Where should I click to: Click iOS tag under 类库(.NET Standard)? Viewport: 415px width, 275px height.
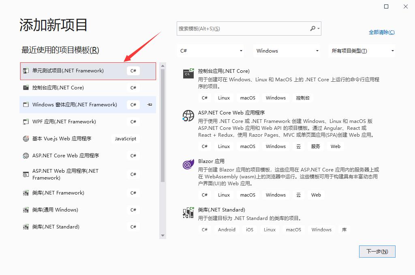point(250,230)
